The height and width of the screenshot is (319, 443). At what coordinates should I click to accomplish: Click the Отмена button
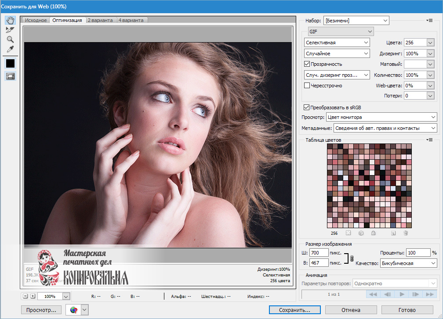[351, 310]
